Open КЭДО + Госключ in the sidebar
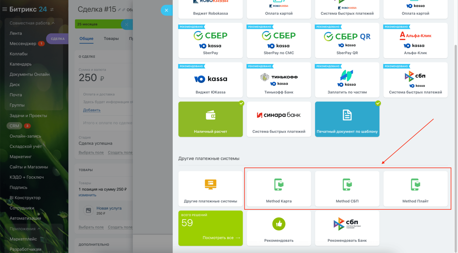This screenshot has width=458, height=253. coord(27,177)
